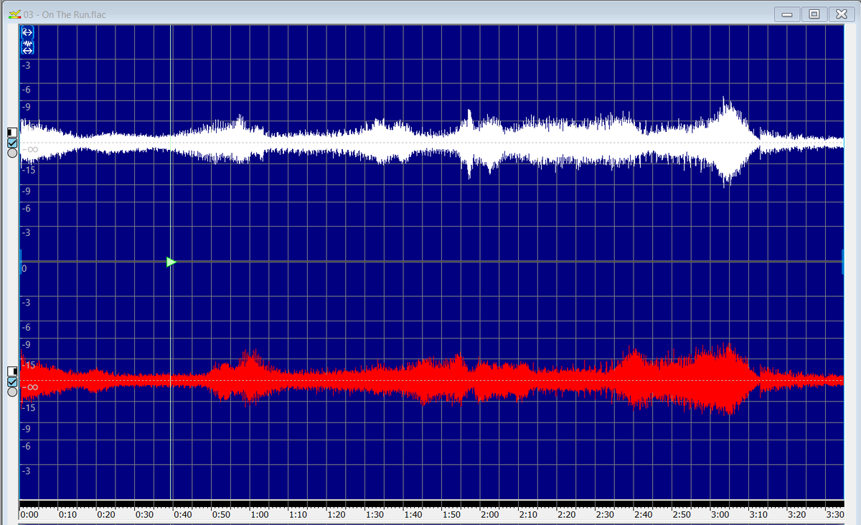
Task: Click the 2:20 mark on the timeline
Action: click(566, 514)
